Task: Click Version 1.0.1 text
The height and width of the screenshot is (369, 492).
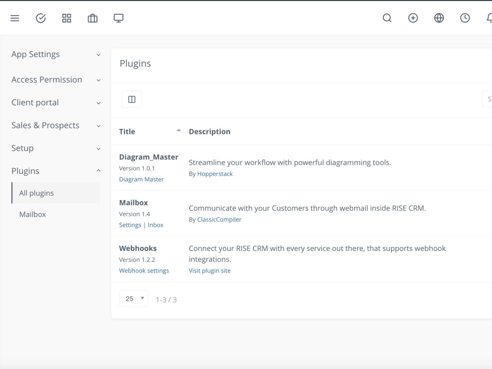Action: pos(137,168)
